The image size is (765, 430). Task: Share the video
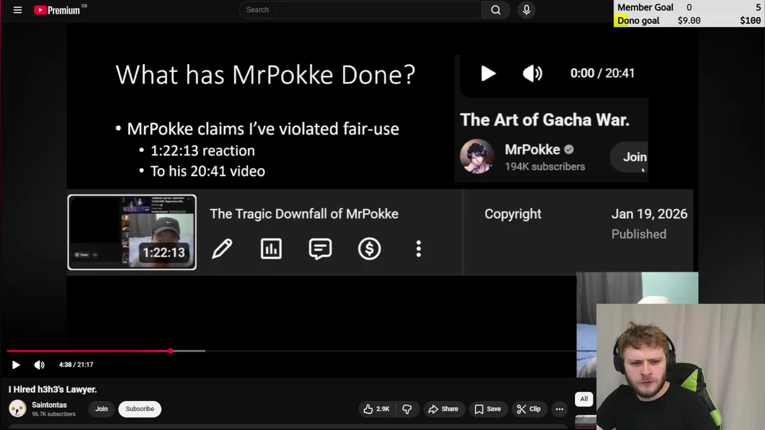443,408
